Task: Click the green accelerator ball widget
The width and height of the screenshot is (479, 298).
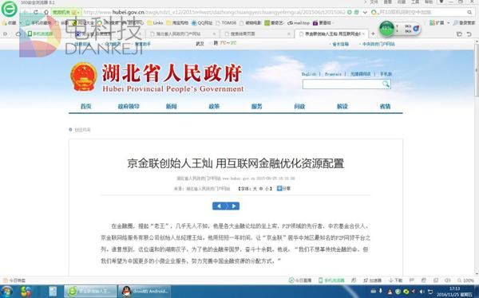Action: pos(386,29)
